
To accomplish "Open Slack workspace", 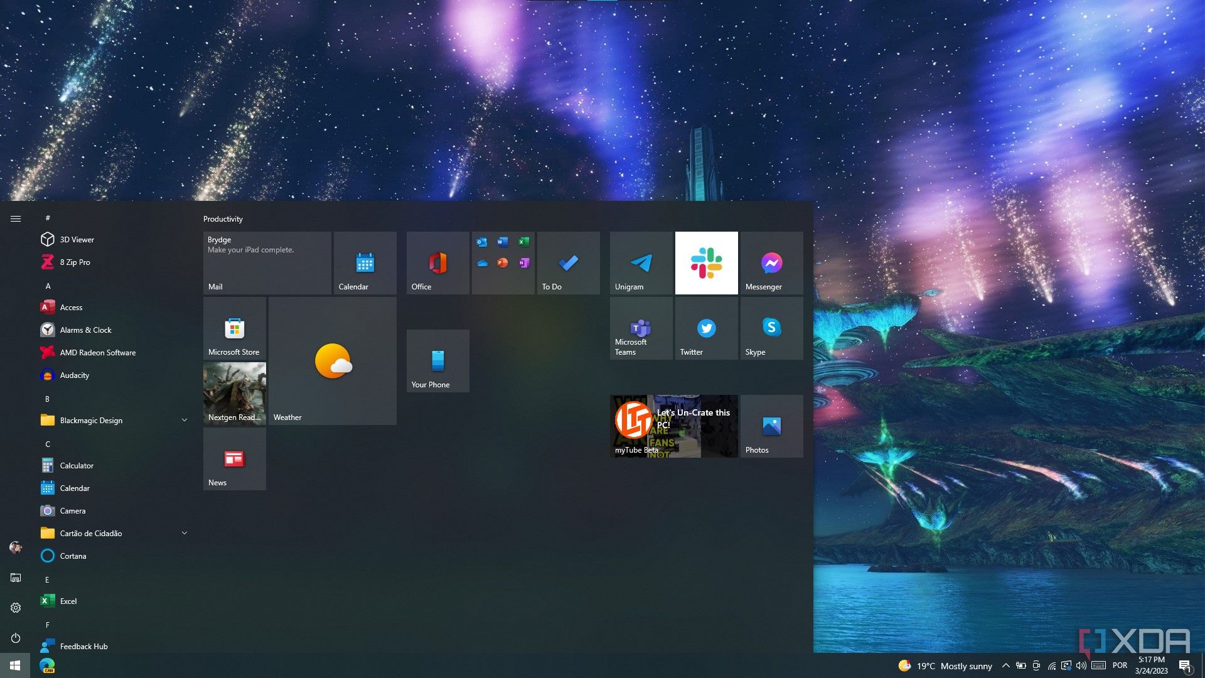I will 706,262.
